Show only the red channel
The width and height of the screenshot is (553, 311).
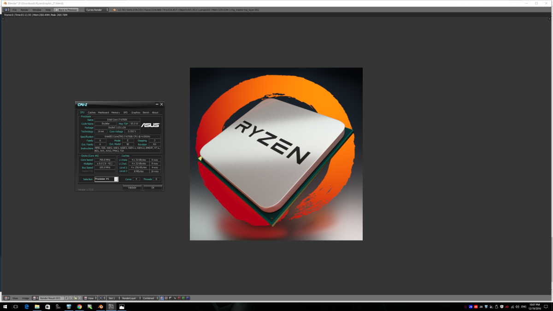[179, 298]
